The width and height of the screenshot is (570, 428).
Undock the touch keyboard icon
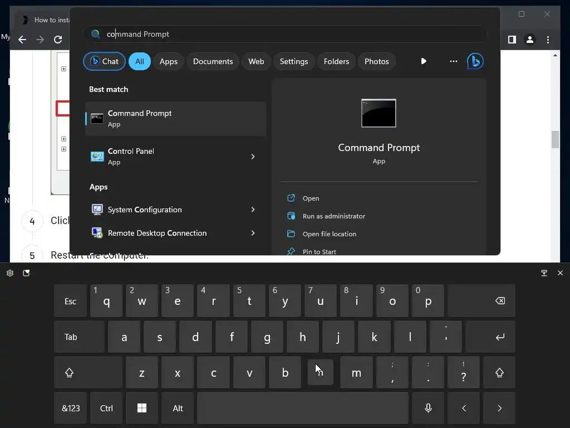544,273
